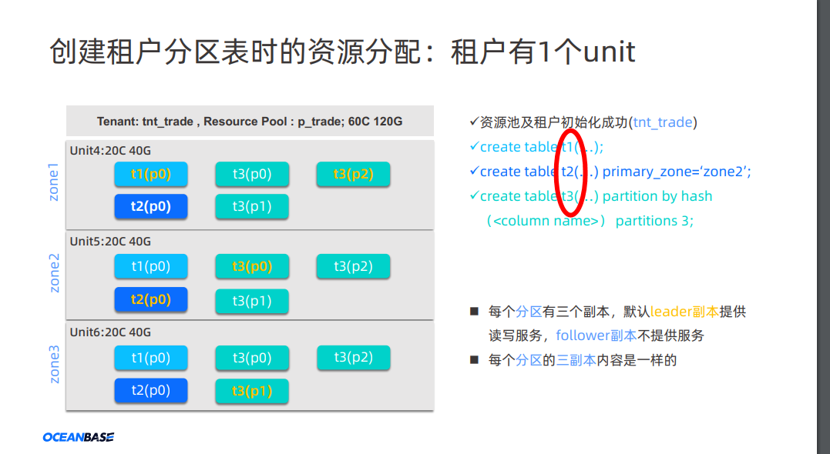Screen dimensions: 830x454
Task: Click the checkmark before create table t3
Action: point(474,195)
